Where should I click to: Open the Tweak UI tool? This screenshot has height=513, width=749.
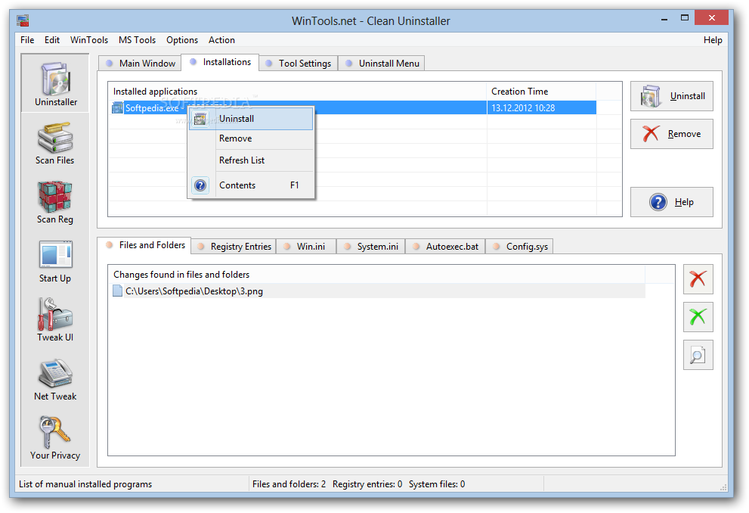(55, 320)
